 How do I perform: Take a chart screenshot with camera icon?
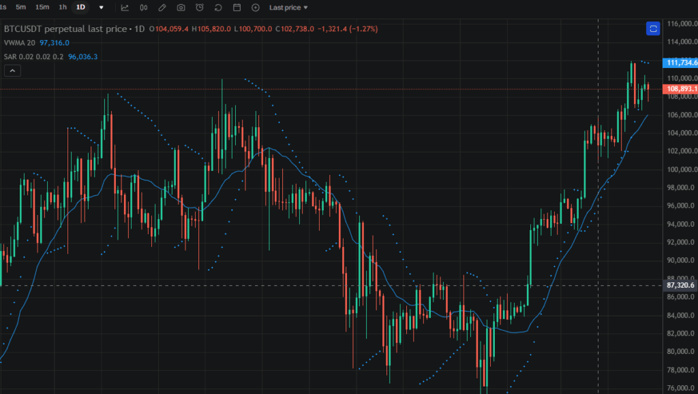click(x=180, y=7)
